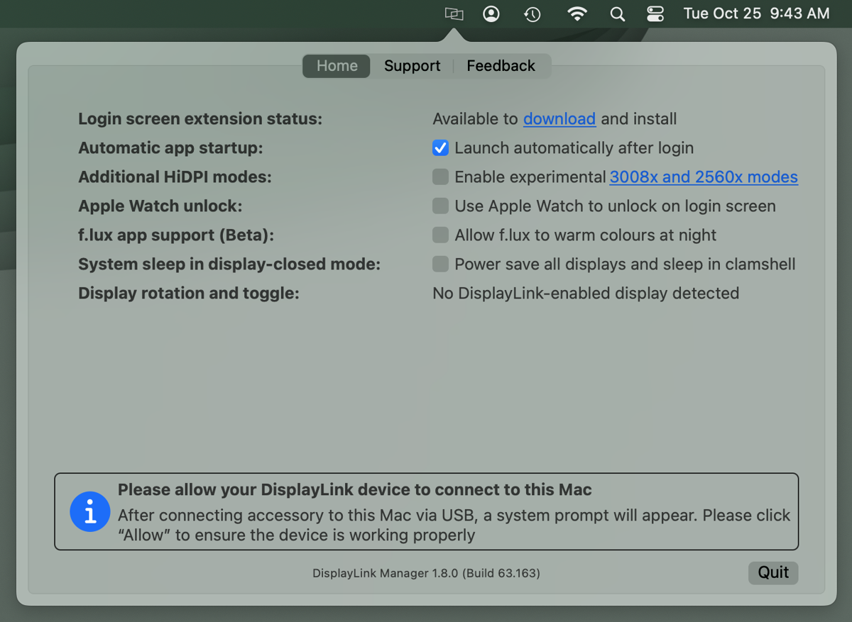The height and width of the screenshot is (622, 852).
Task: Click the info icon in the notice box
Action: (90, 511)
